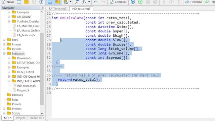The width and height of the screenshot is (215, 121).
Task: Select the EA_MATRIX_C file in navigator
Action: click(x=28, y=26)
